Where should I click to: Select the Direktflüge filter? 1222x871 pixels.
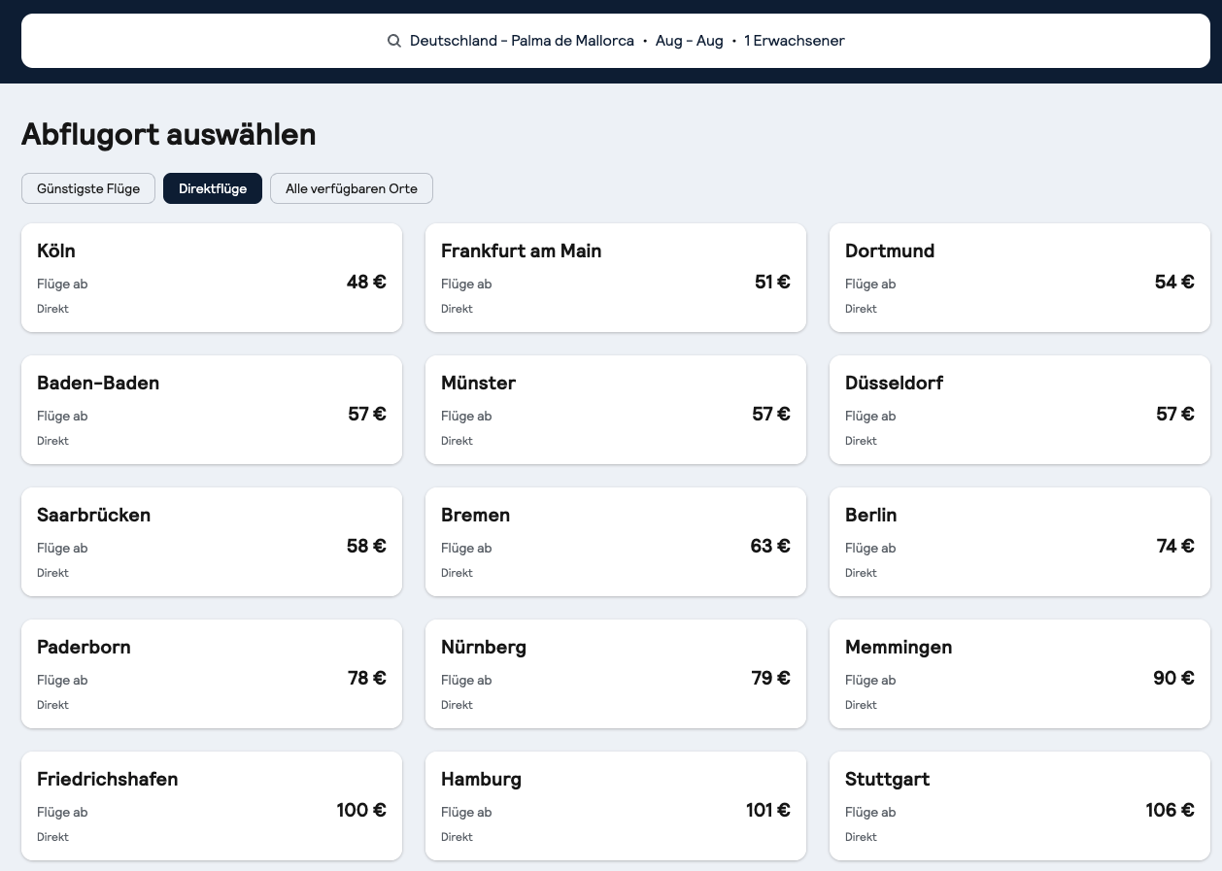click(x=213, y=188)
